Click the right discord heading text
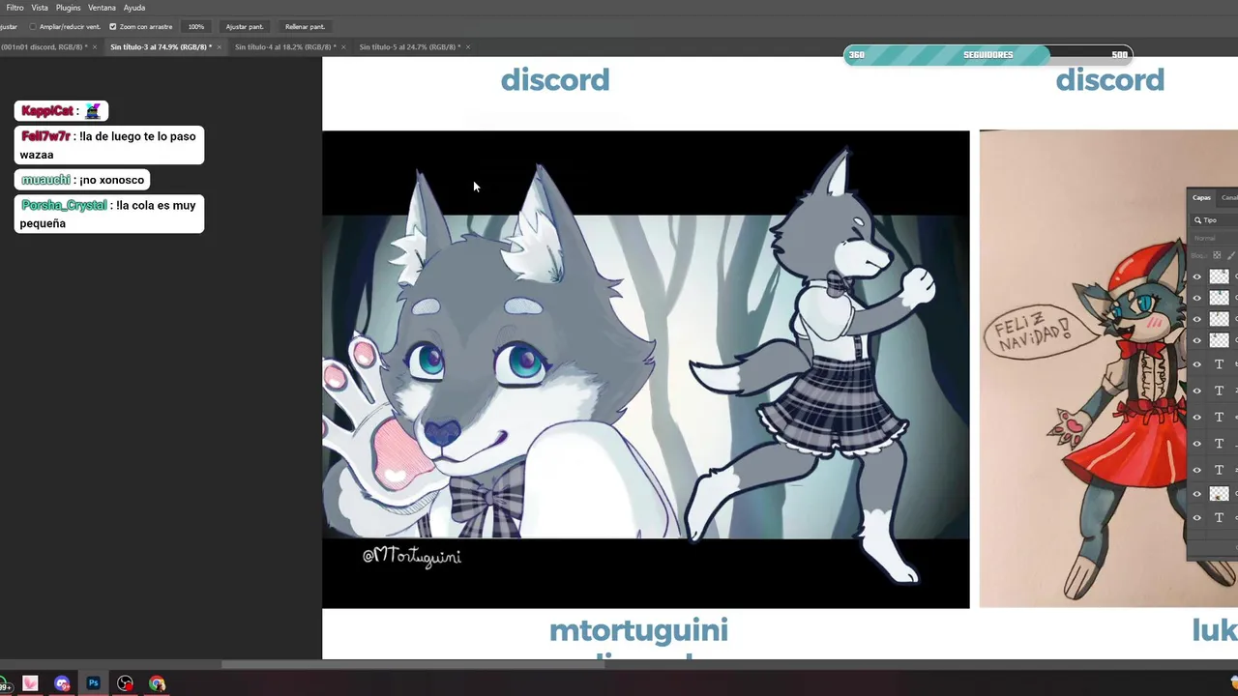The width and height of the screenshot is (1238, 696). 1109,80
